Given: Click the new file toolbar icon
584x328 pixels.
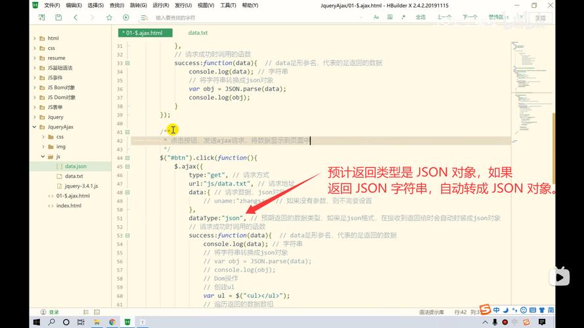Looking at the screenshot, I should pos(42,18).
